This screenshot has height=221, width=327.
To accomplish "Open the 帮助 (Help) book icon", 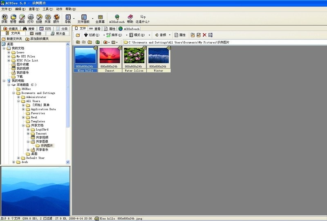I will coord(130,19).
